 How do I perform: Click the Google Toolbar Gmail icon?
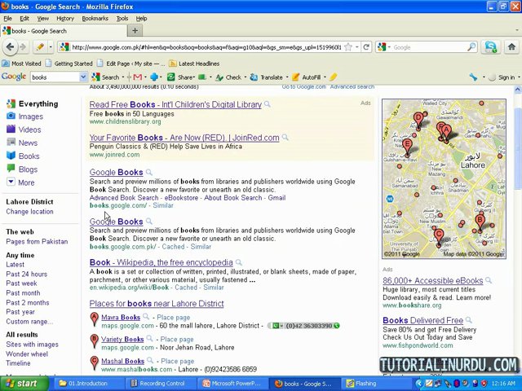click(x=136, y=77)
